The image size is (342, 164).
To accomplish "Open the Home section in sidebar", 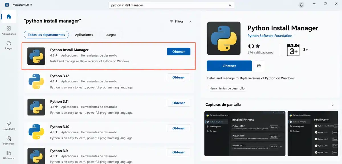I will pos(9,16).
